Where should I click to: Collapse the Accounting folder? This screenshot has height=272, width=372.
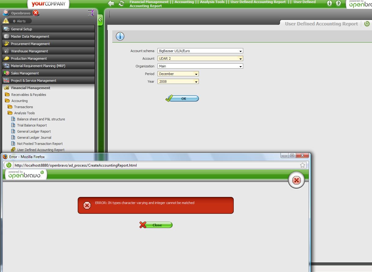click(x=19, y=101)
